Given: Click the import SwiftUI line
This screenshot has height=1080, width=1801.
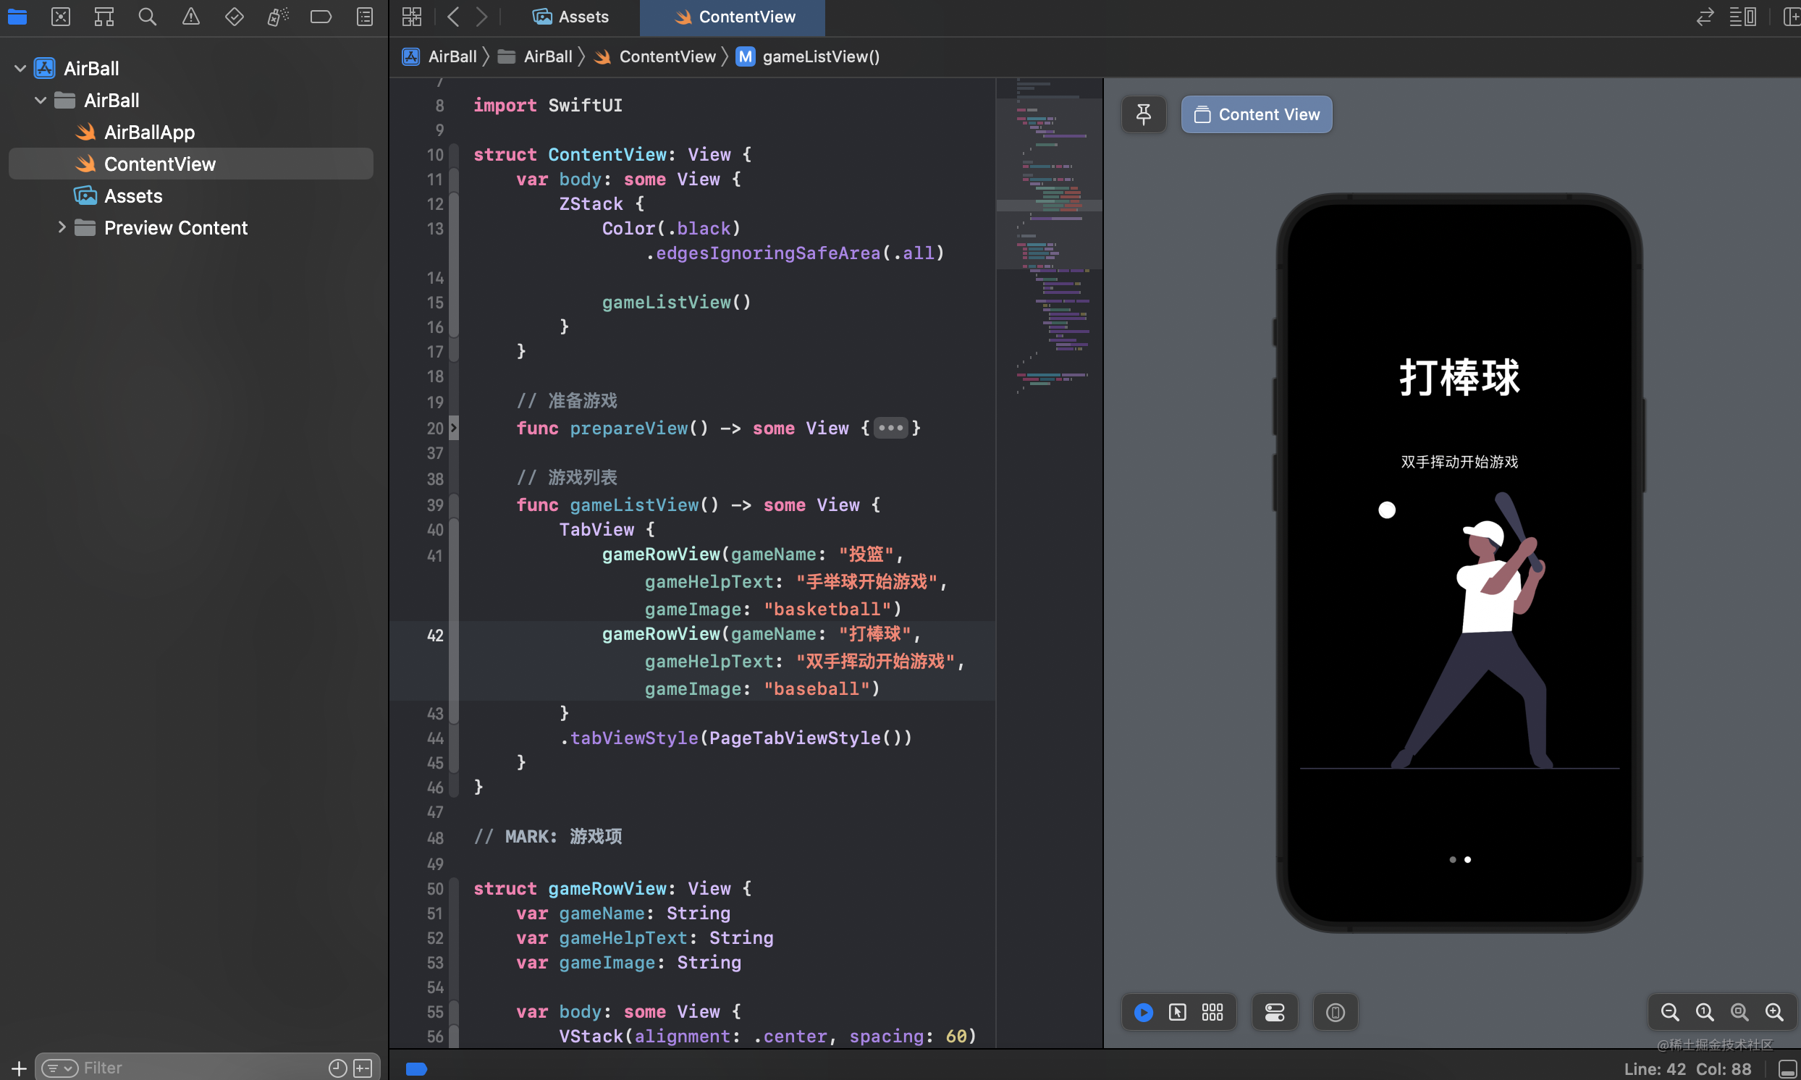Looking at the screenshot, I should pyautogui.click(x=547, y=106).
